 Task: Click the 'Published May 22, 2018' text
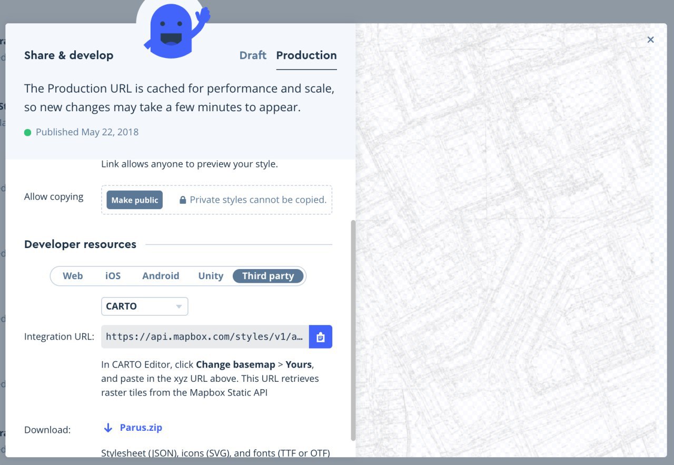87,132
